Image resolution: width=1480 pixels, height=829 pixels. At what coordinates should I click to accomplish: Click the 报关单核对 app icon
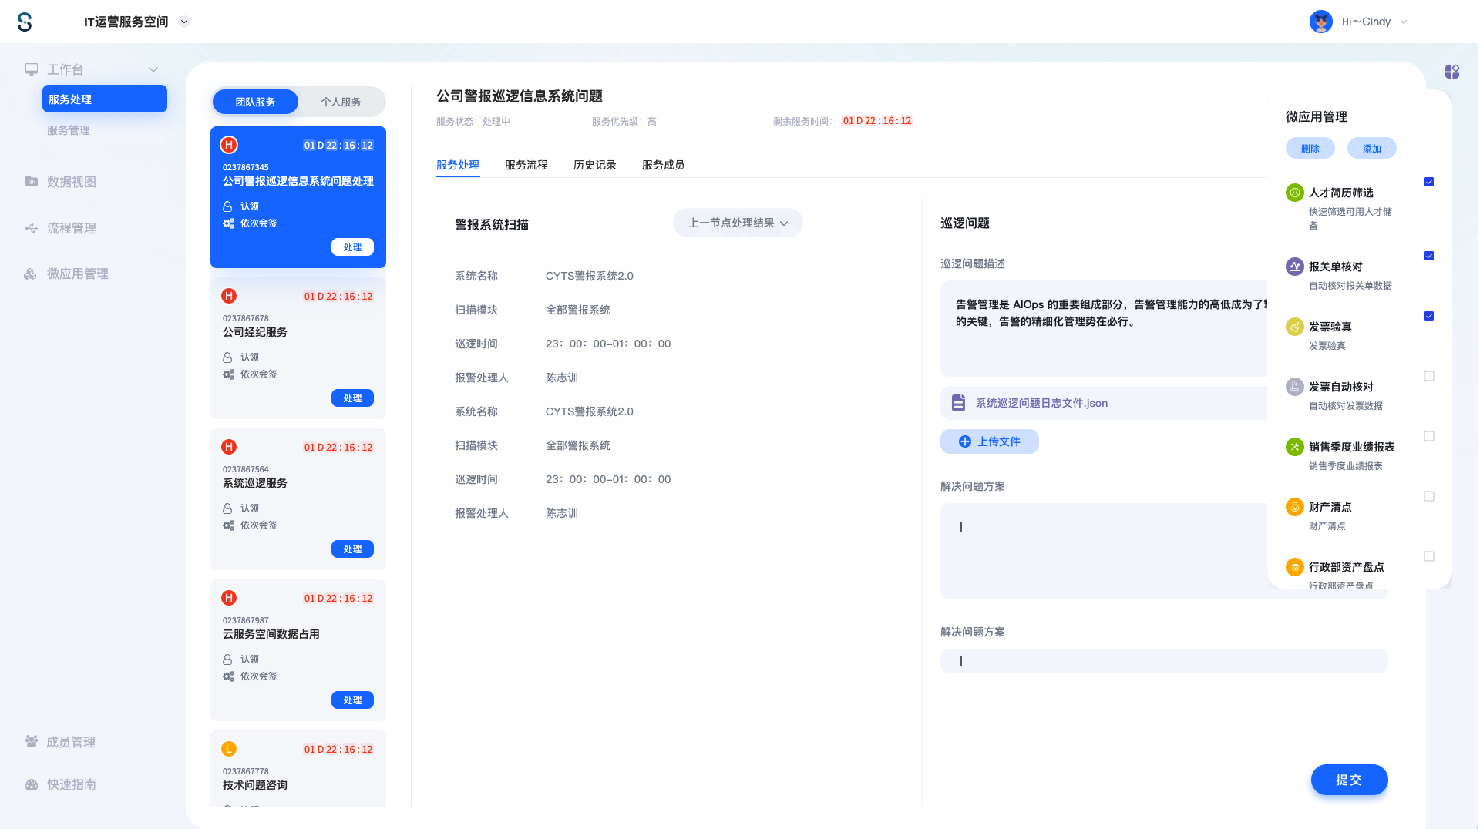tap(1294, 267)
